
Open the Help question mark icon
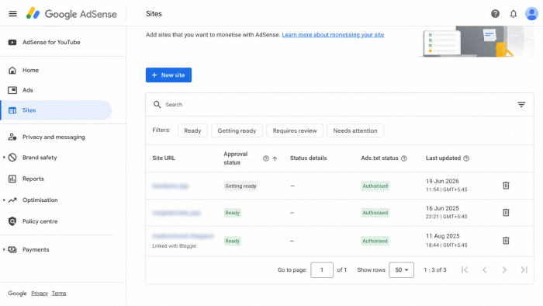(495, 14)
